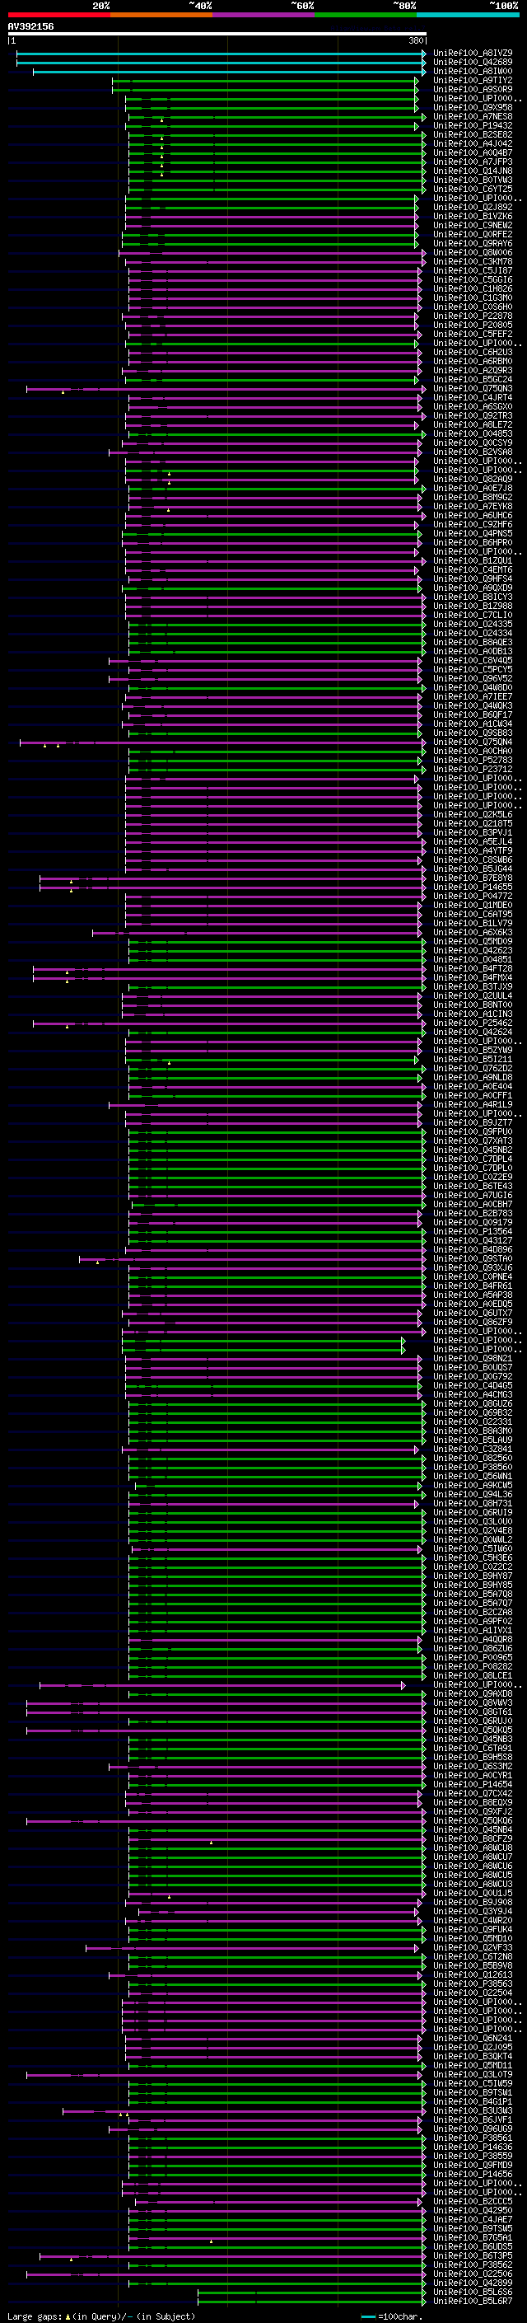Open the UniRef100_Q6UTX7 hit label
This screenshot has height=2323, width=527.
473,1313
